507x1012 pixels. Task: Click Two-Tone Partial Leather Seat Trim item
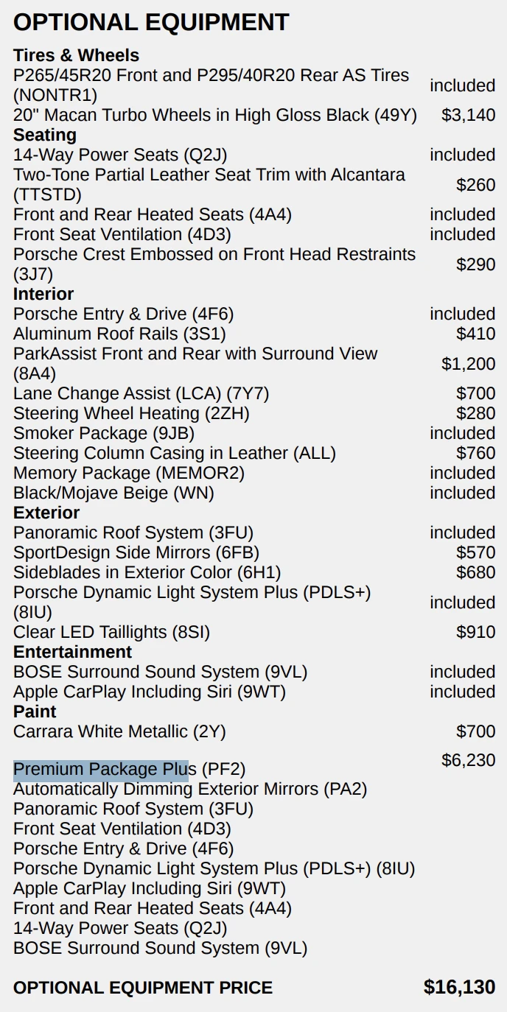(209, 175)
